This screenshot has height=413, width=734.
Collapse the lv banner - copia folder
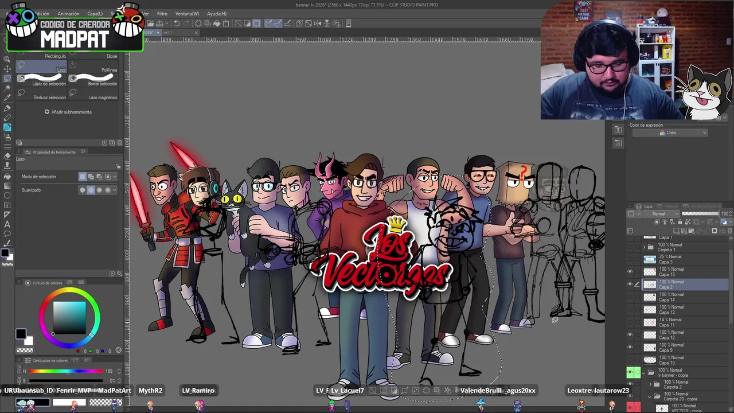(x=644, y=373)
